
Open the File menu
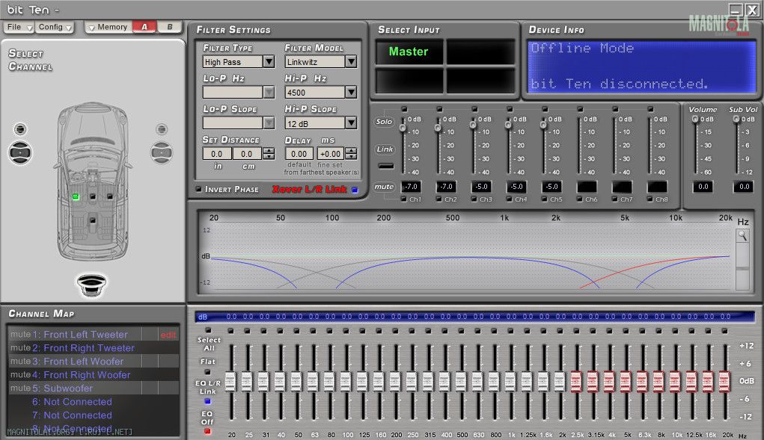click(x=19, y=27)
